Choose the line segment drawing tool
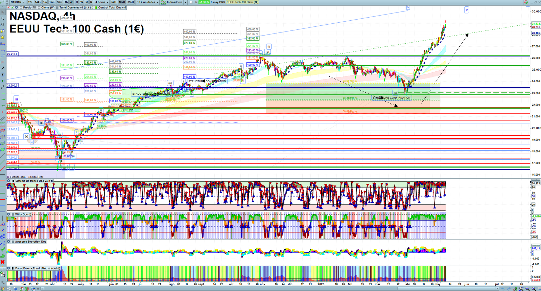This screenshot has height=291, width=541. [3, 87]
